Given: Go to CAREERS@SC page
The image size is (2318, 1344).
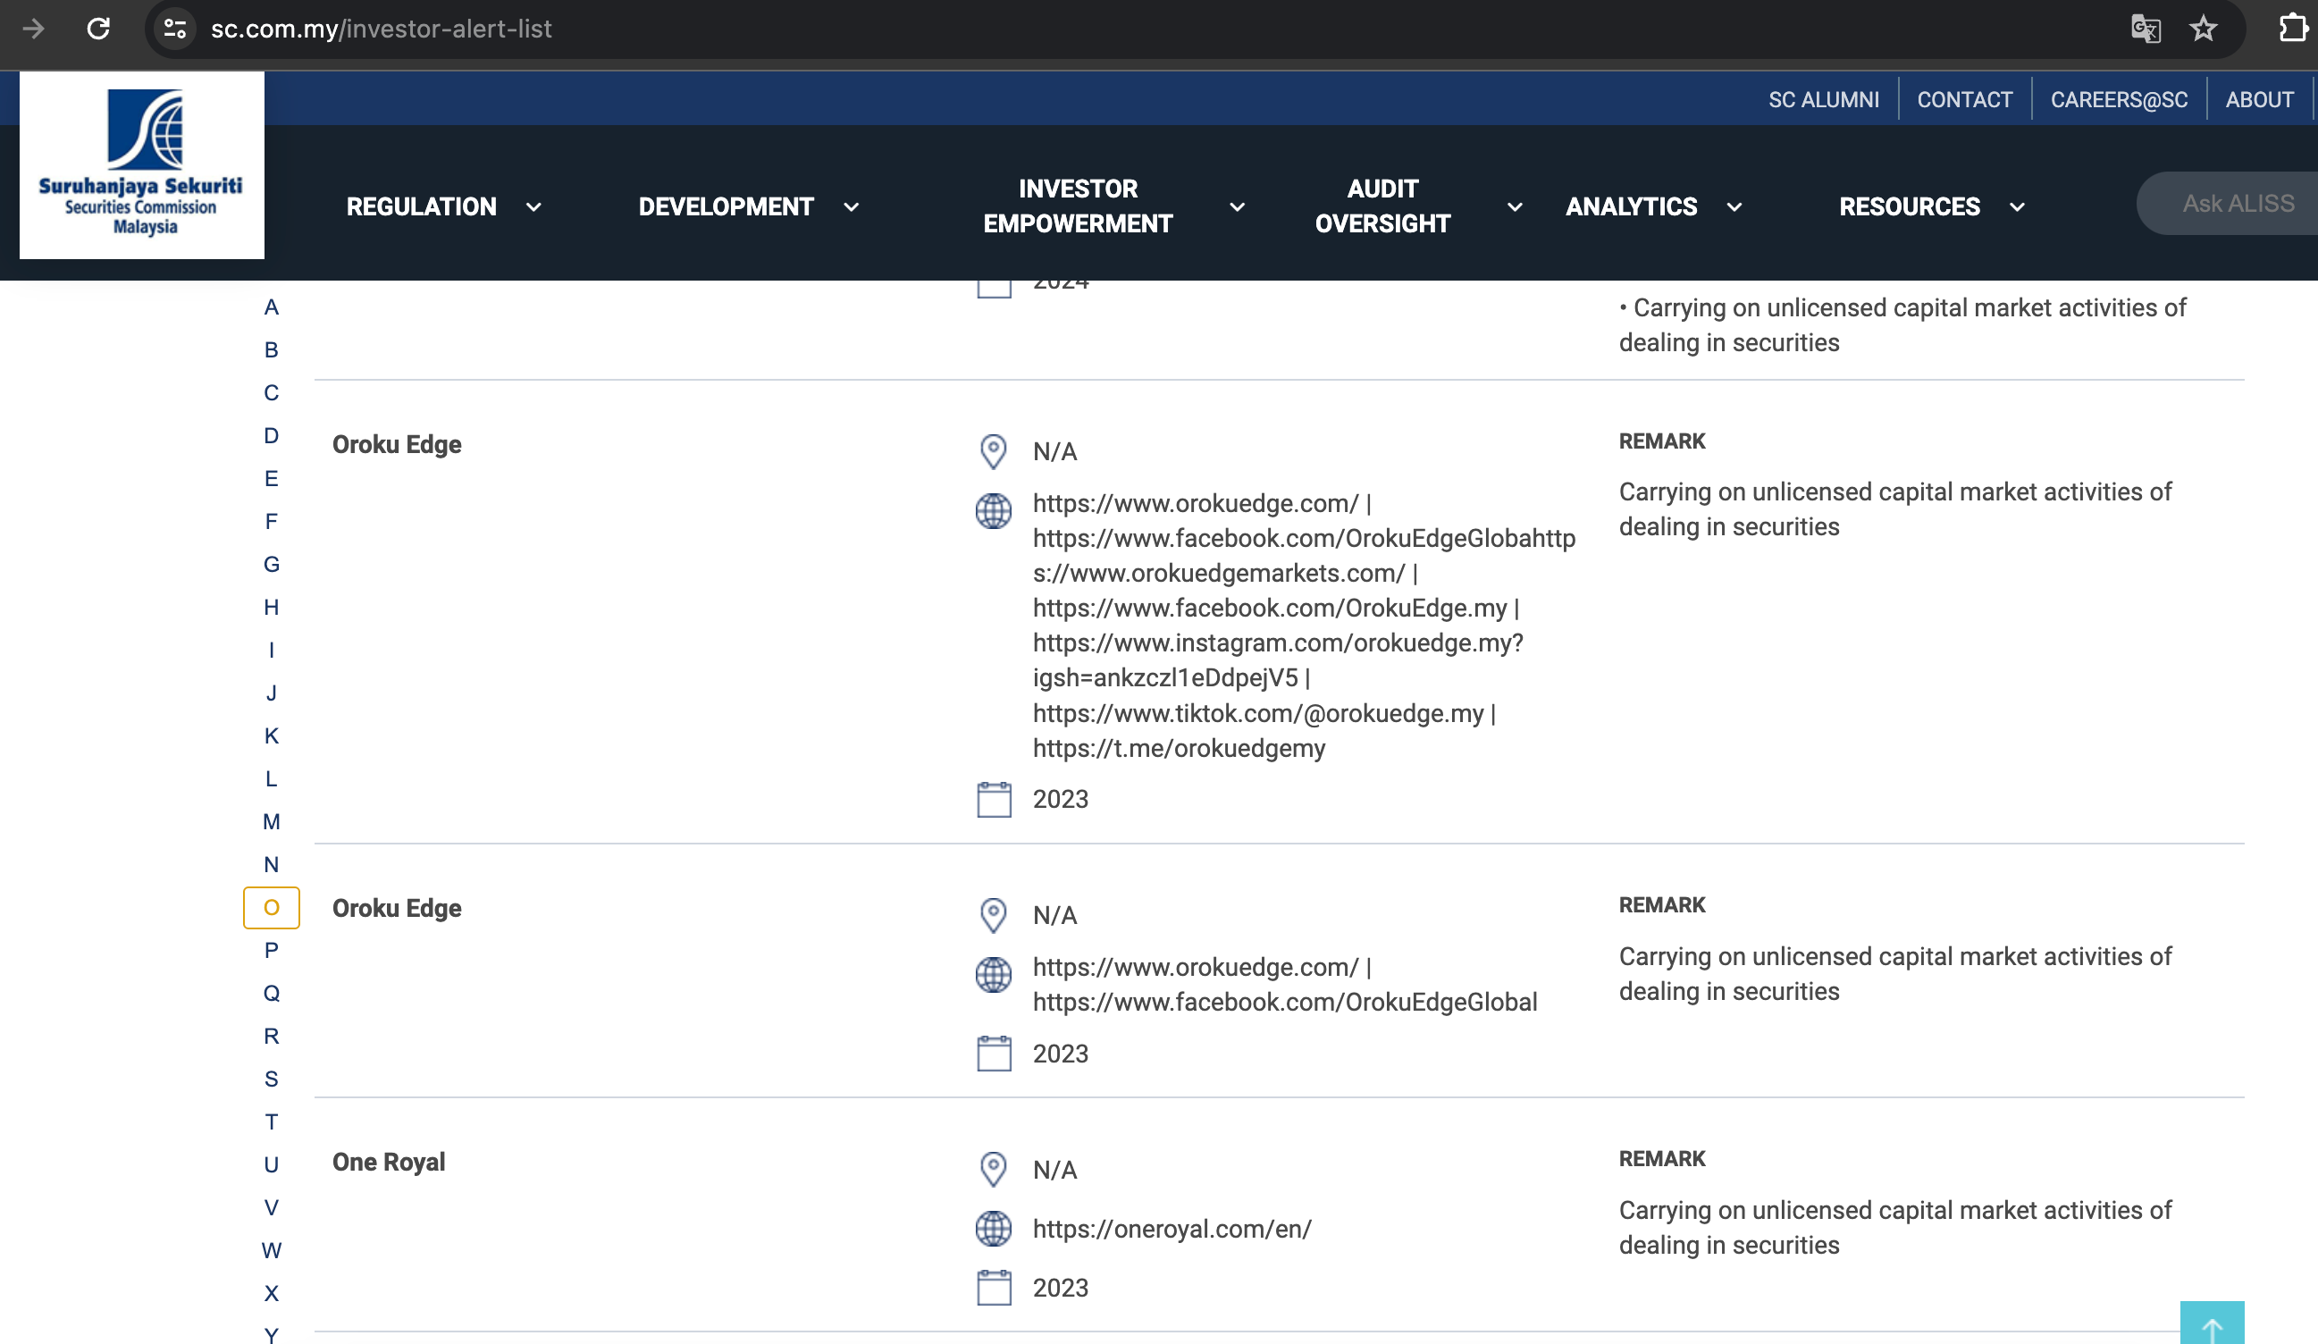Looking at the screenshot, I should 2119,99.
